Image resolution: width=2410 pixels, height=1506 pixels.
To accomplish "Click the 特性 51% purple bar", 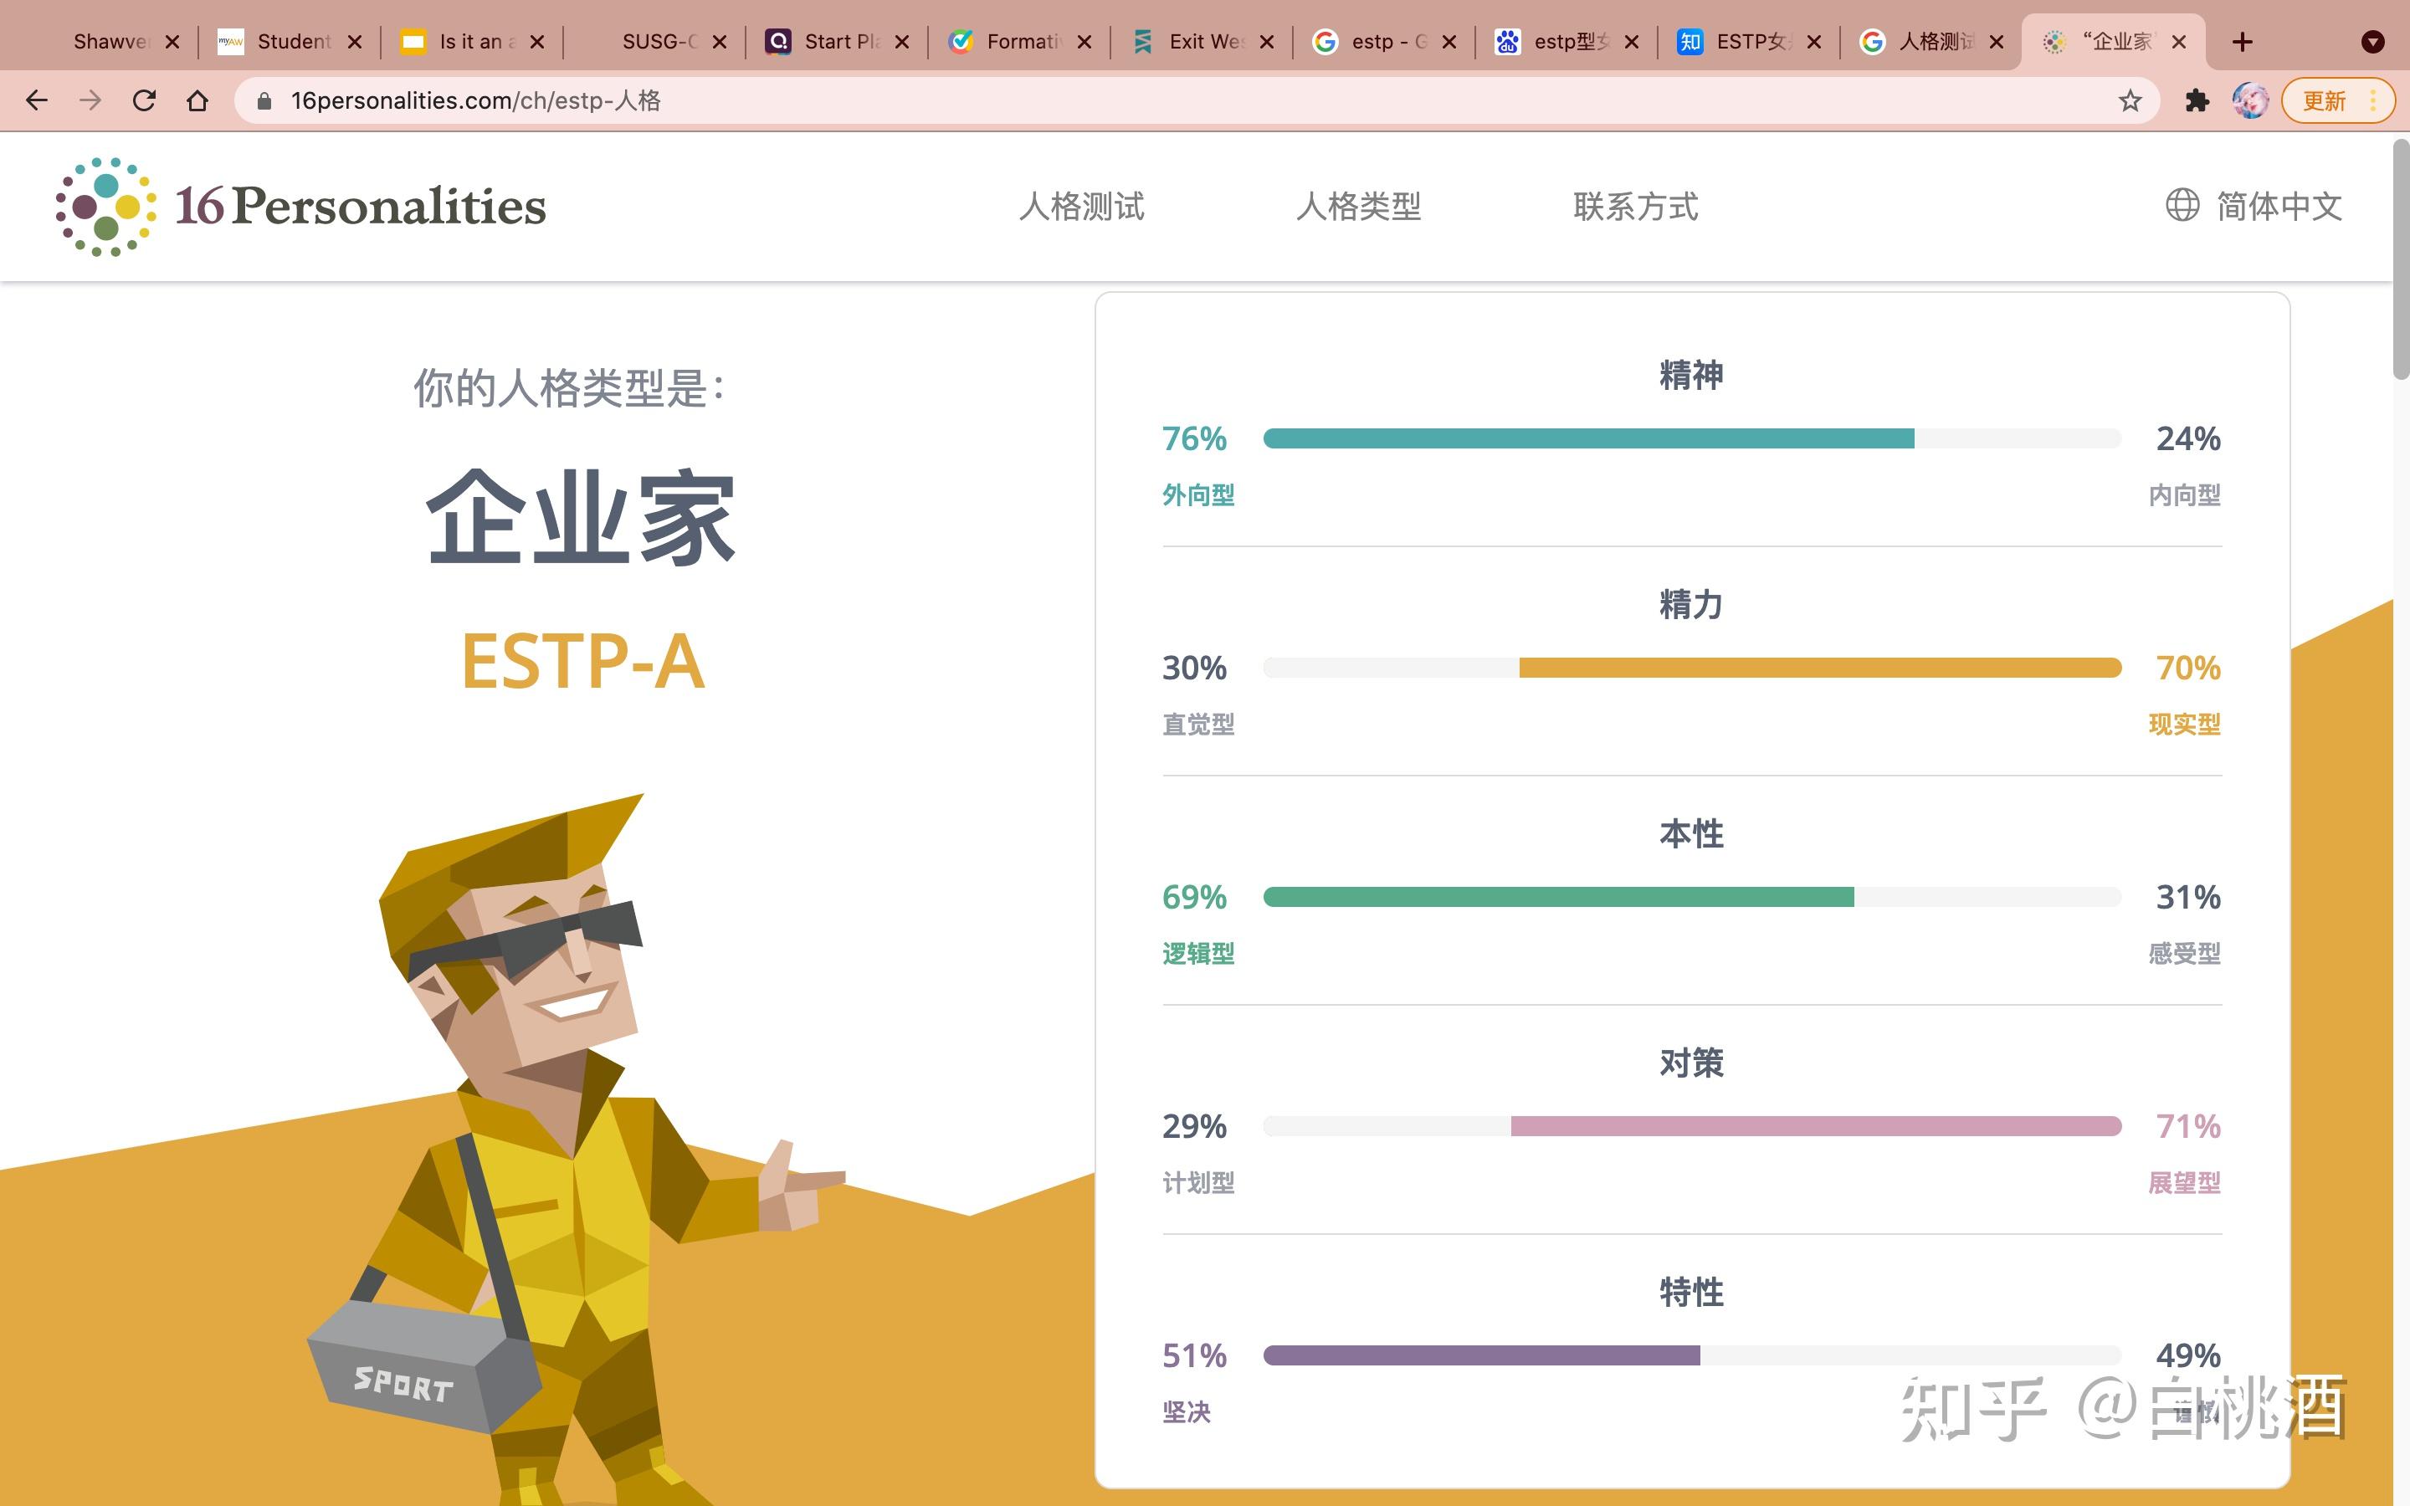I will point(1482,1355).
